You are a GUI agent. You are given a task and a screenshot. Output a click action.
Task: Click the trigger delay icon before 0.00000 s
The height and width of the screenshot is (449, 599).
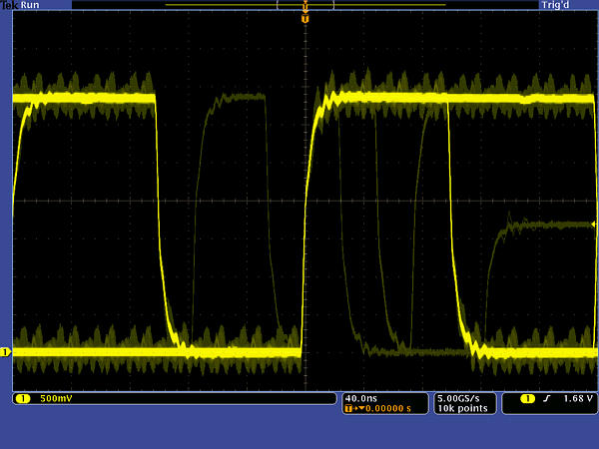click(x=350, y=408)
